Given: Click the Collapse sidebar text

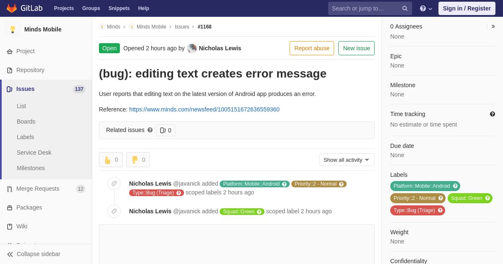Looking at the screenshot, I should 39,254.
